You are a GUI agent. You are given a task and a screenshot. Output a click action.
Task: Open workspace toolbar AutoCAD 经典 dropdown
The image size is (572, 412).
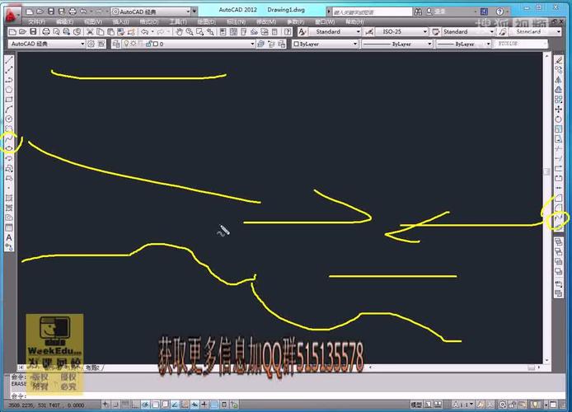46,44
